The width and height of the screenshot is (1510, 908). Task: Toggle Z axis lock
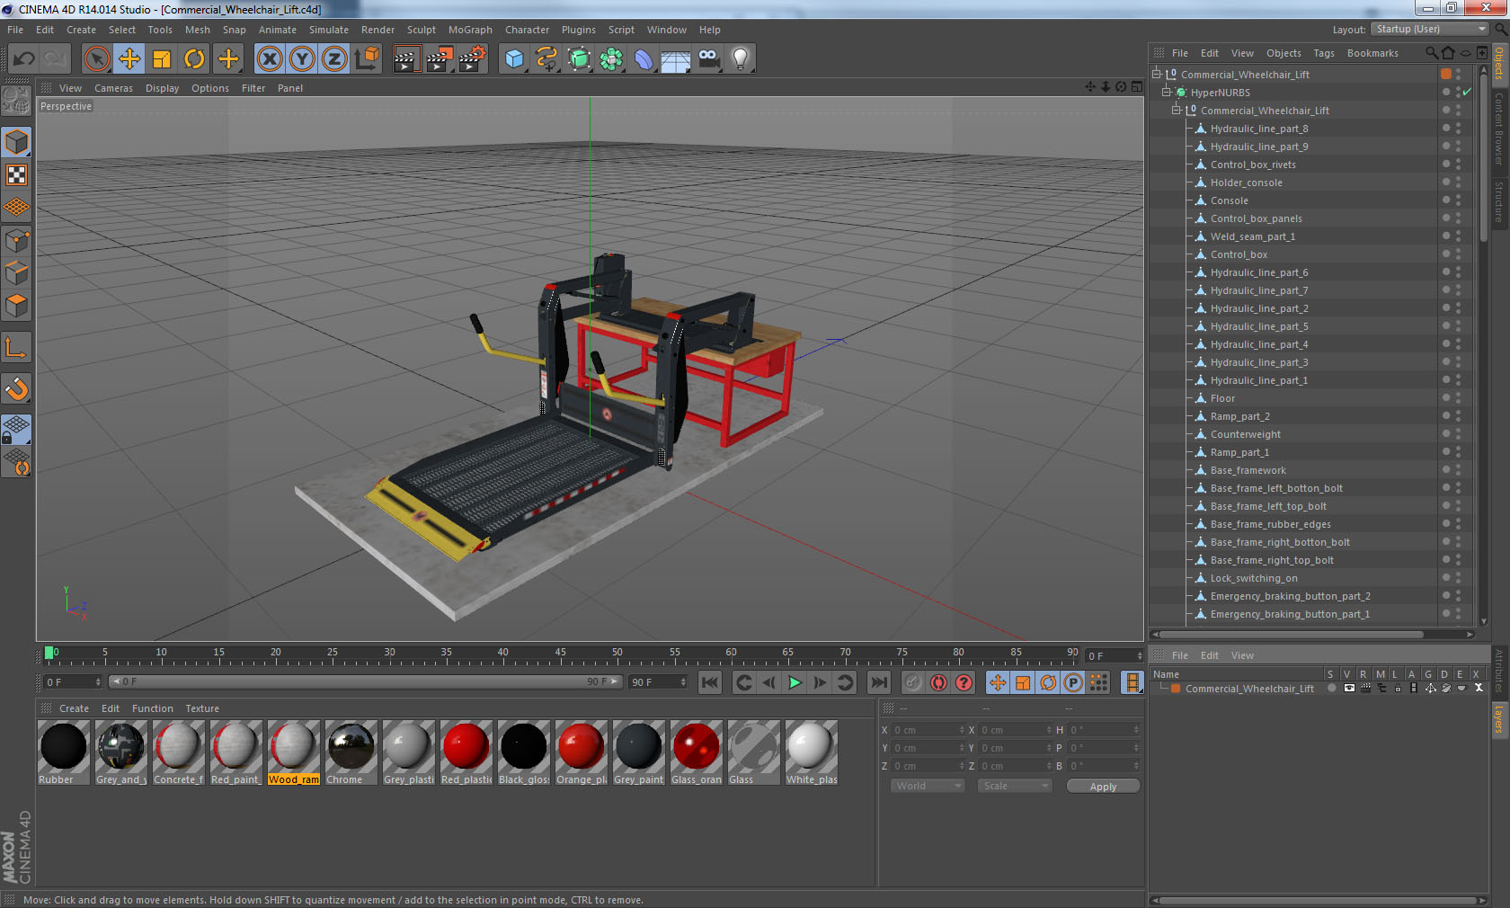coord(334,59)
